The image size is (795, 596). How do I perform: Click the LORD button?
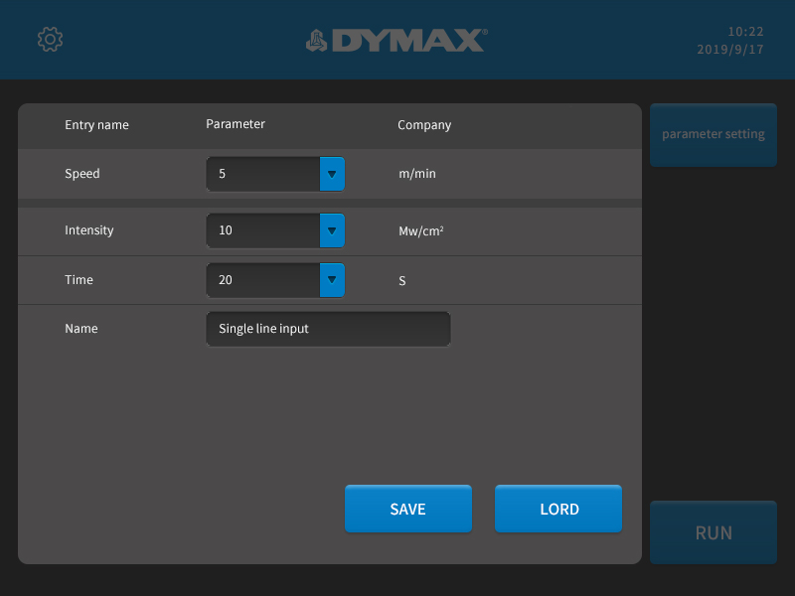pos(558,509)
